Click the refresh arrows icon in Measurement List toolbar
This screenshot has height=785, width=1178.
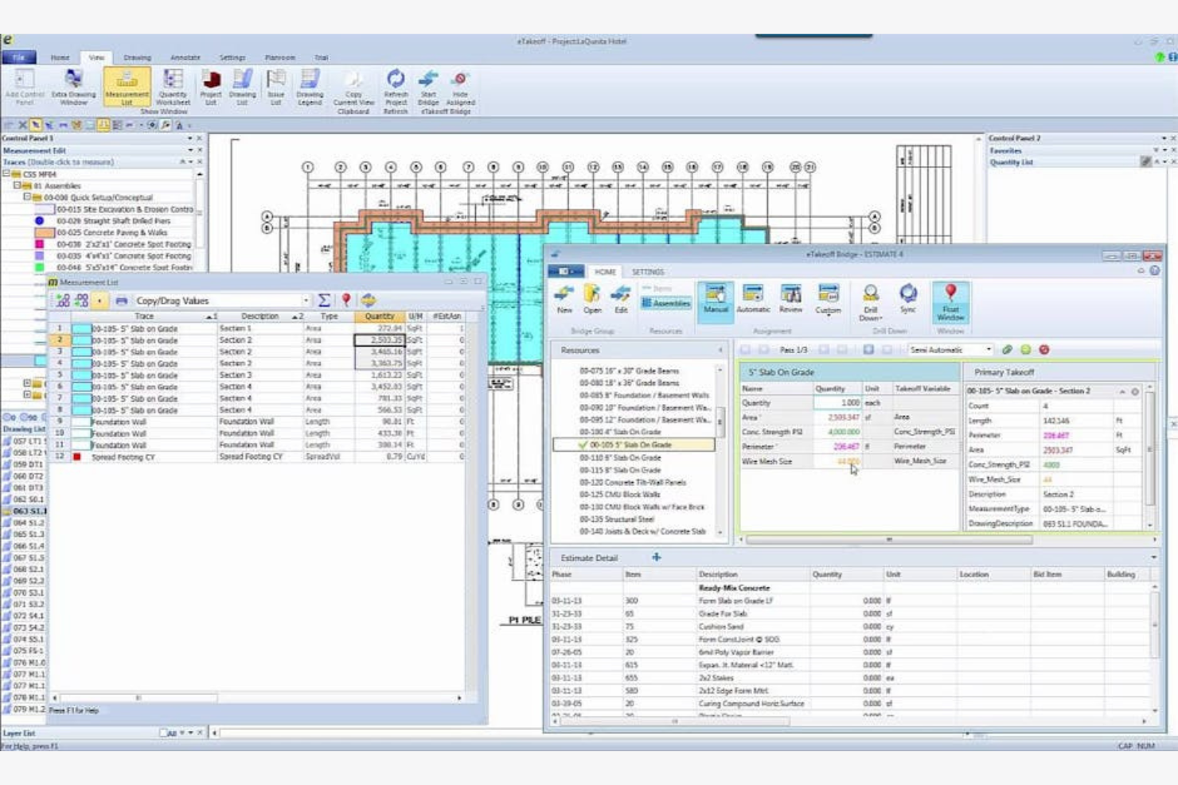click(x=369, y=301)
